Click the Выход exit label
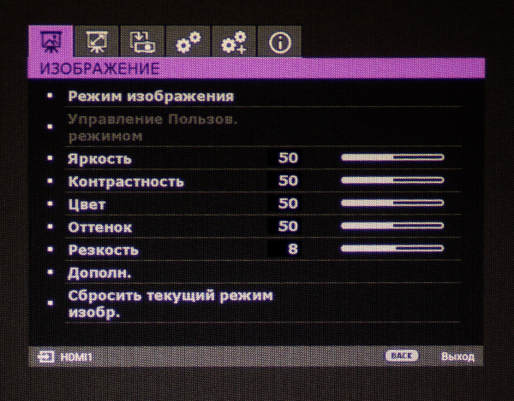Viewport: 514px width, 401px height. 456,355
